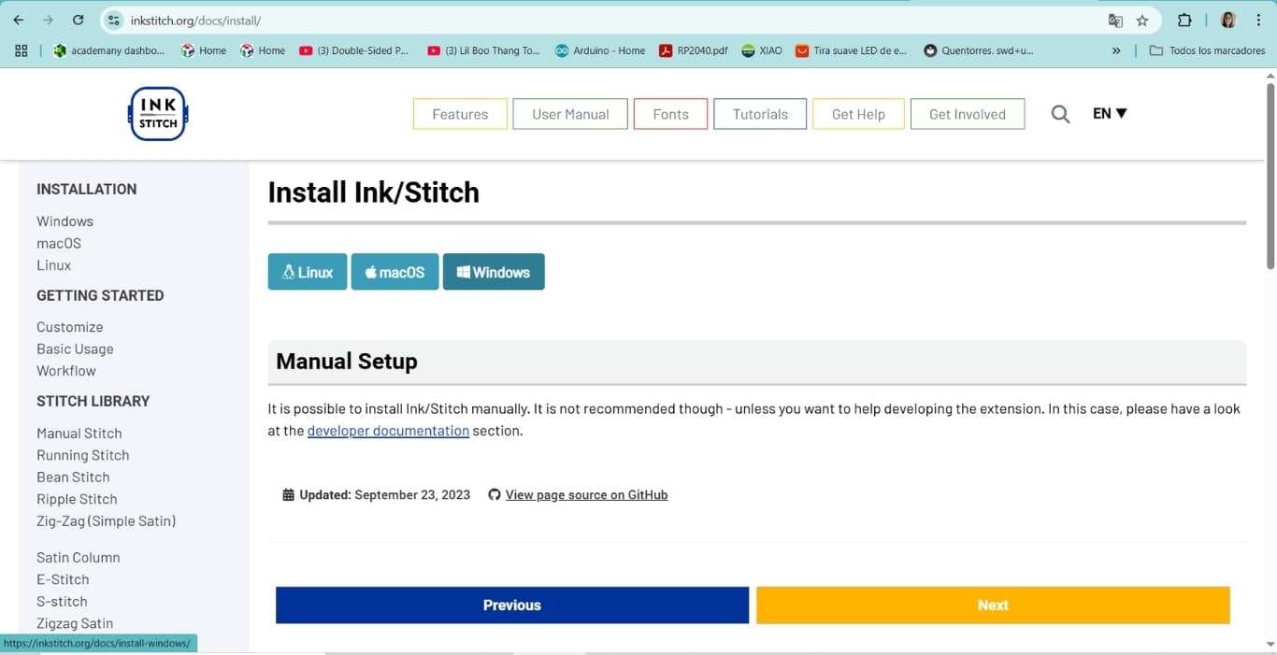Open the XIAO bookmark
Screen dimensions: 1277x655
(x=762, y=50)
